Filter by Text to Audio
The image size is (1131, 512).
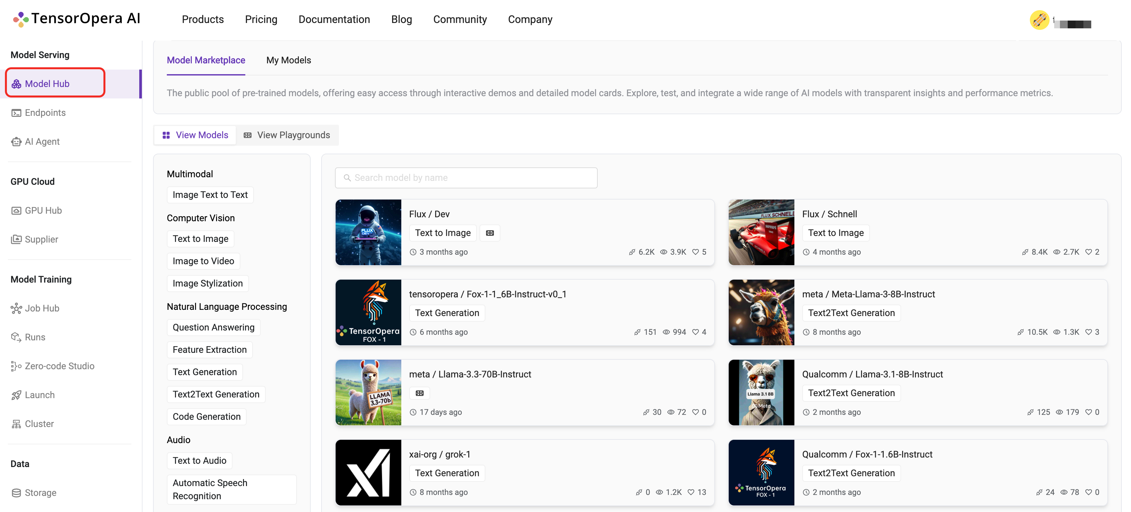tap(199, 461)
